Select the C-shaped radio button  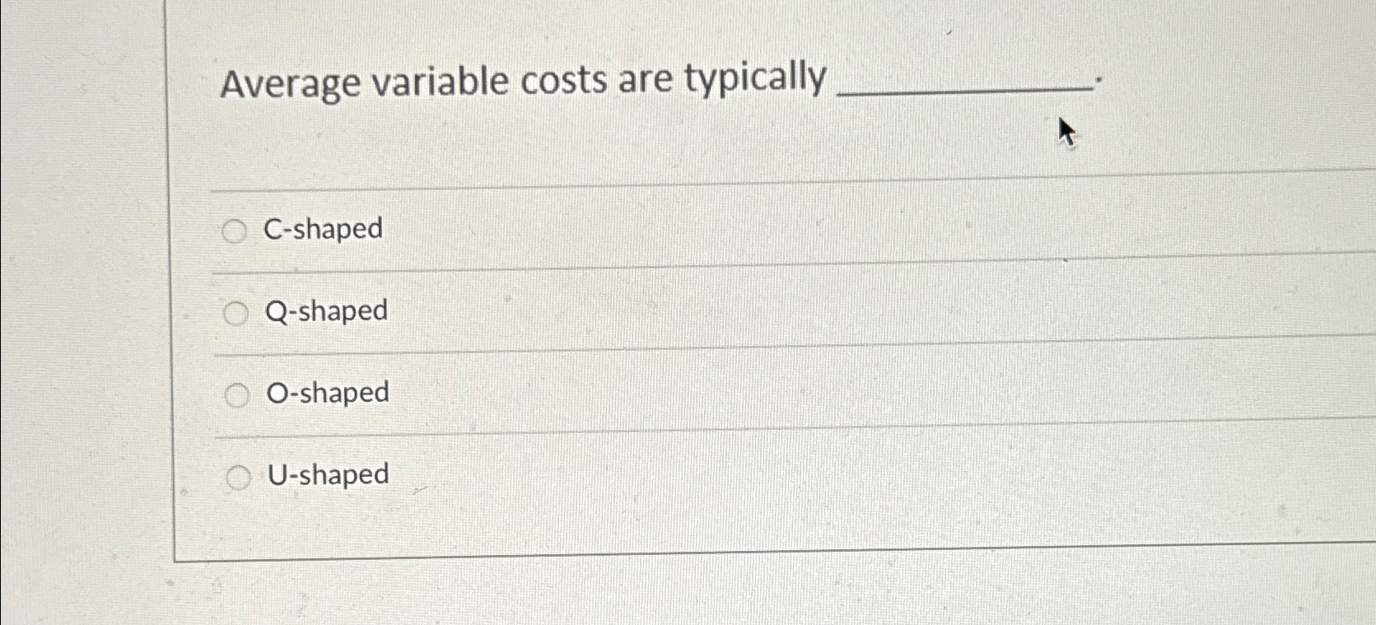(x=236, y=231)
